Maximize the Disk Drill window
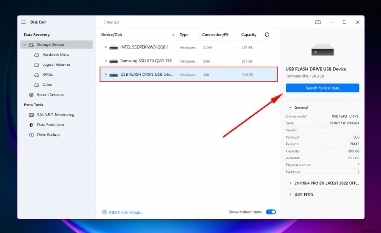Viewport: 381px width, 233px height. (x=344, y=22)
